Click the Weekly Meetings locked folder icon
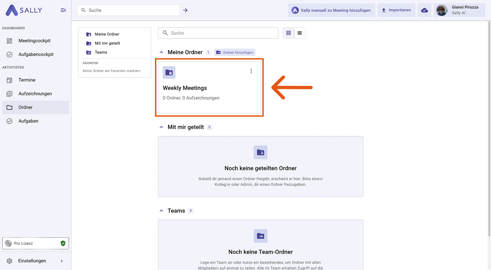The image size is (491, 270). point(169,73)
